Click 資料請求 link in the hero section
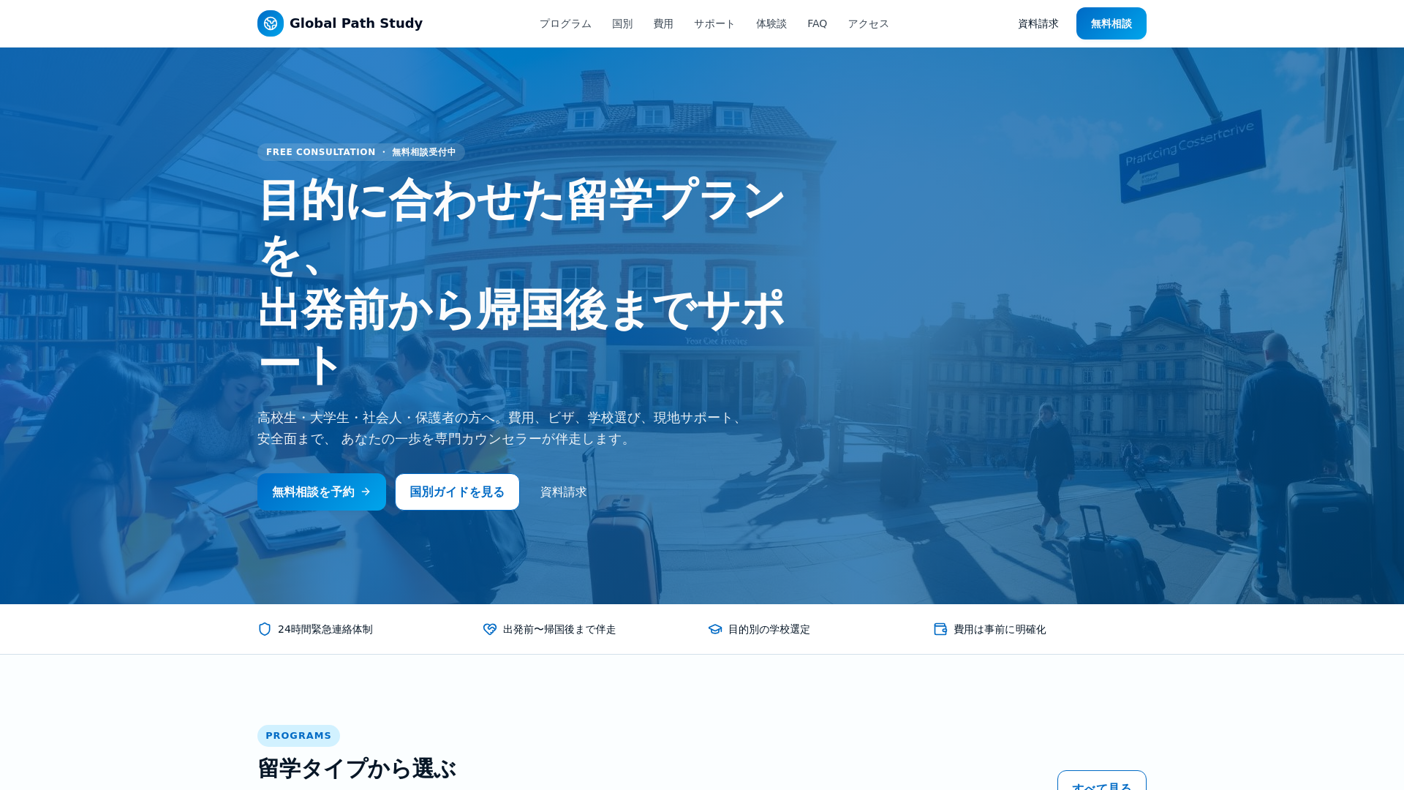 click(563, 492)
